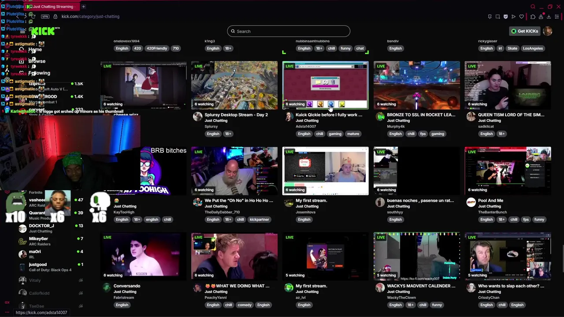Open the browser snapshot tool icon
The width and height of the screenshot is (564, 317).
pos(497,17)
